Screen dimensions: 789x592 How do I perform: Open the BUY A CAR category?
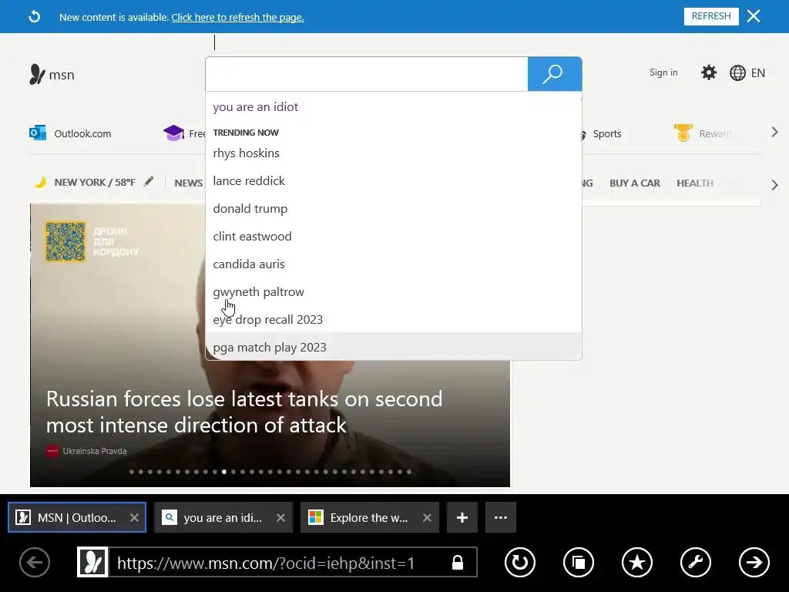click(x=635, y=183)
